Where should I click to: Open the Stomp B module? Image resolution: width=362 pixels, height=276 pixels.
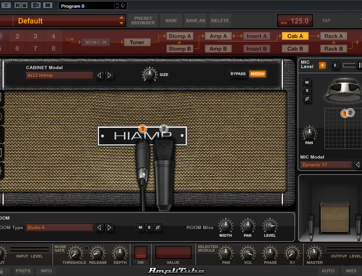point(180,49)
